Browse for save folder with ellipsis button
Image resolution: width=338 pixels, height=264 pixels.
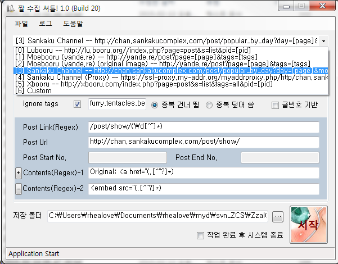278,216
